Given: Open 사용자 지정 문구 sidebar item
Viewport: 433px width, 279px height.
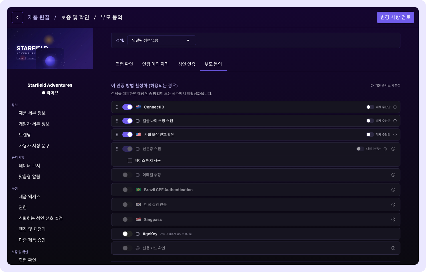Looking at the screenshot, I should pos(34,146).
